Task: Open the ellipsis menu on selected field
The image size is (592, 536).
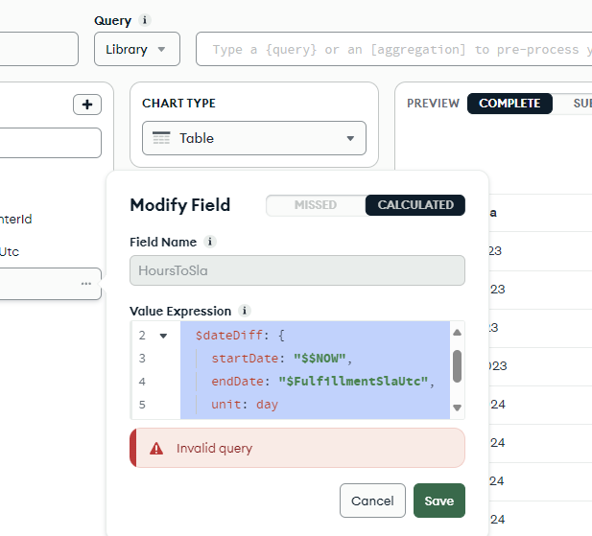Action: point(86,284)
